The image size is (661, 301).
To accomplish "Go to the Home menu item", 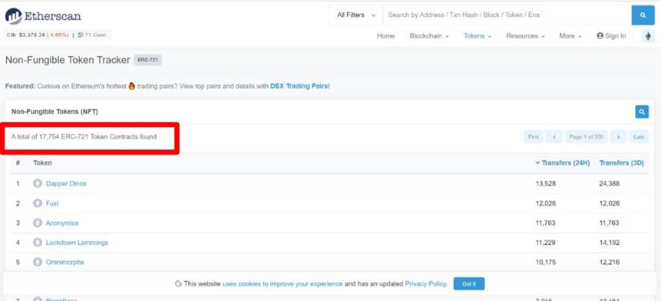I will point(386,36).
